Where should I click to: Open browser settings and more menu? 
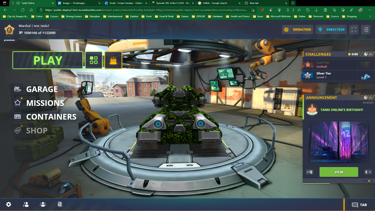click(369, 10)
